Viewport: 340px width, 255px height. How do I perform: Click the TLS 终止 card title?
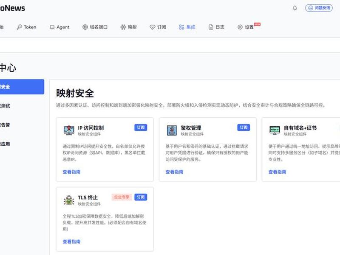point(88,198)
